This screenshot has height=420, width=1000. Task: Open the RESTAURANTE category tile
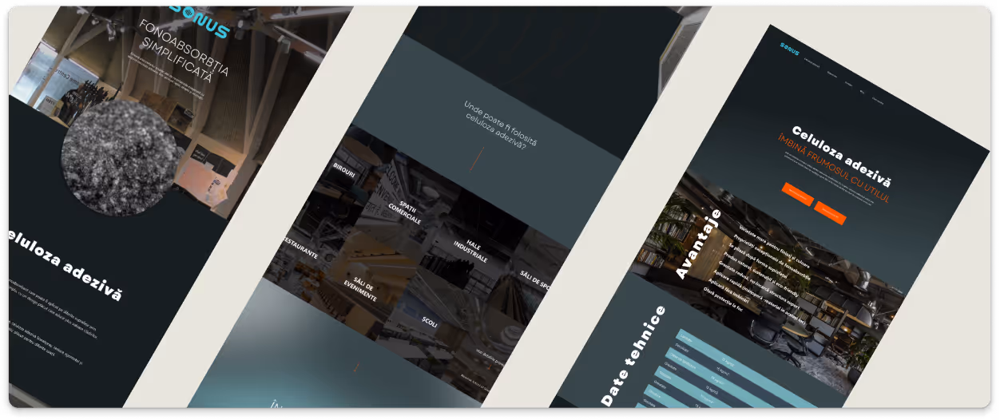tap(300, 248)
